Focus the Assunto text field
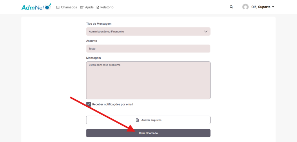Viewport: 297px width, 142px height. click(x=148, y=49)
